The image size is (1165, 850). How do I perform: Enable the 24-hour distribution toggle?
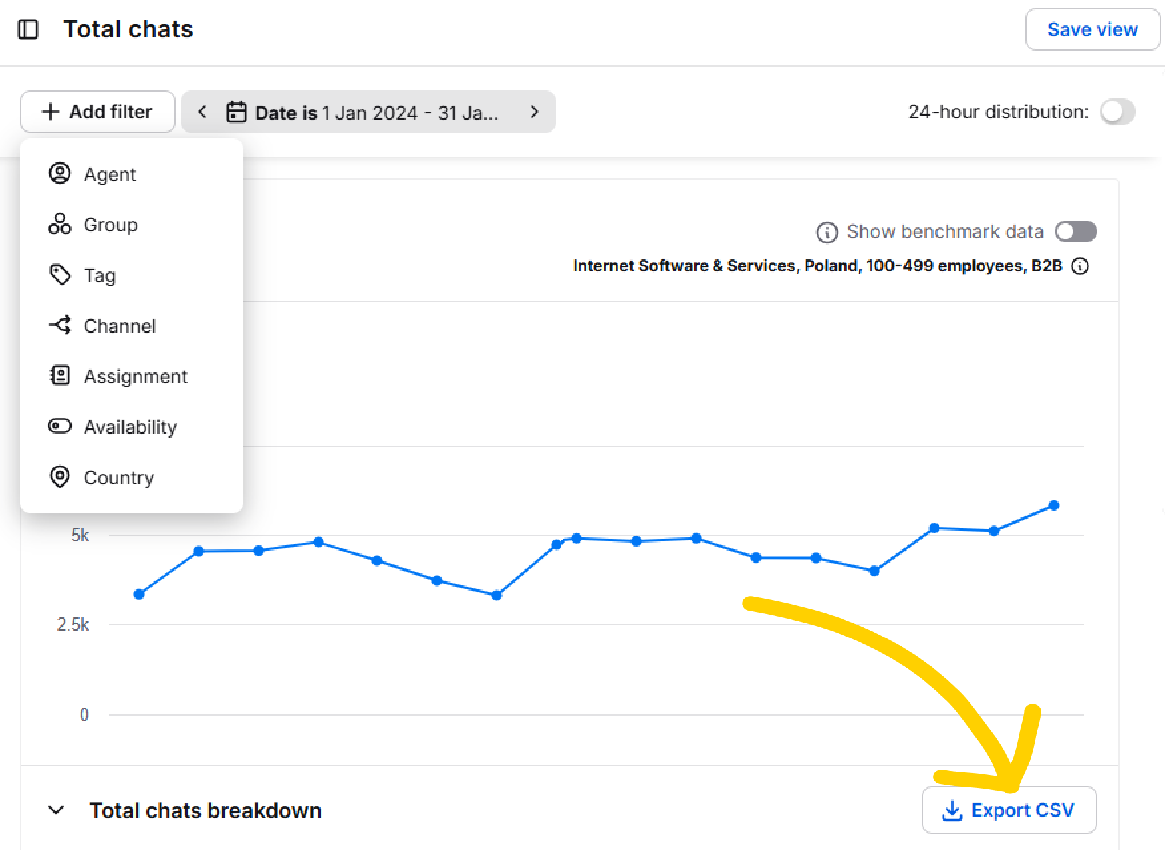click(x=1117, y=112)
